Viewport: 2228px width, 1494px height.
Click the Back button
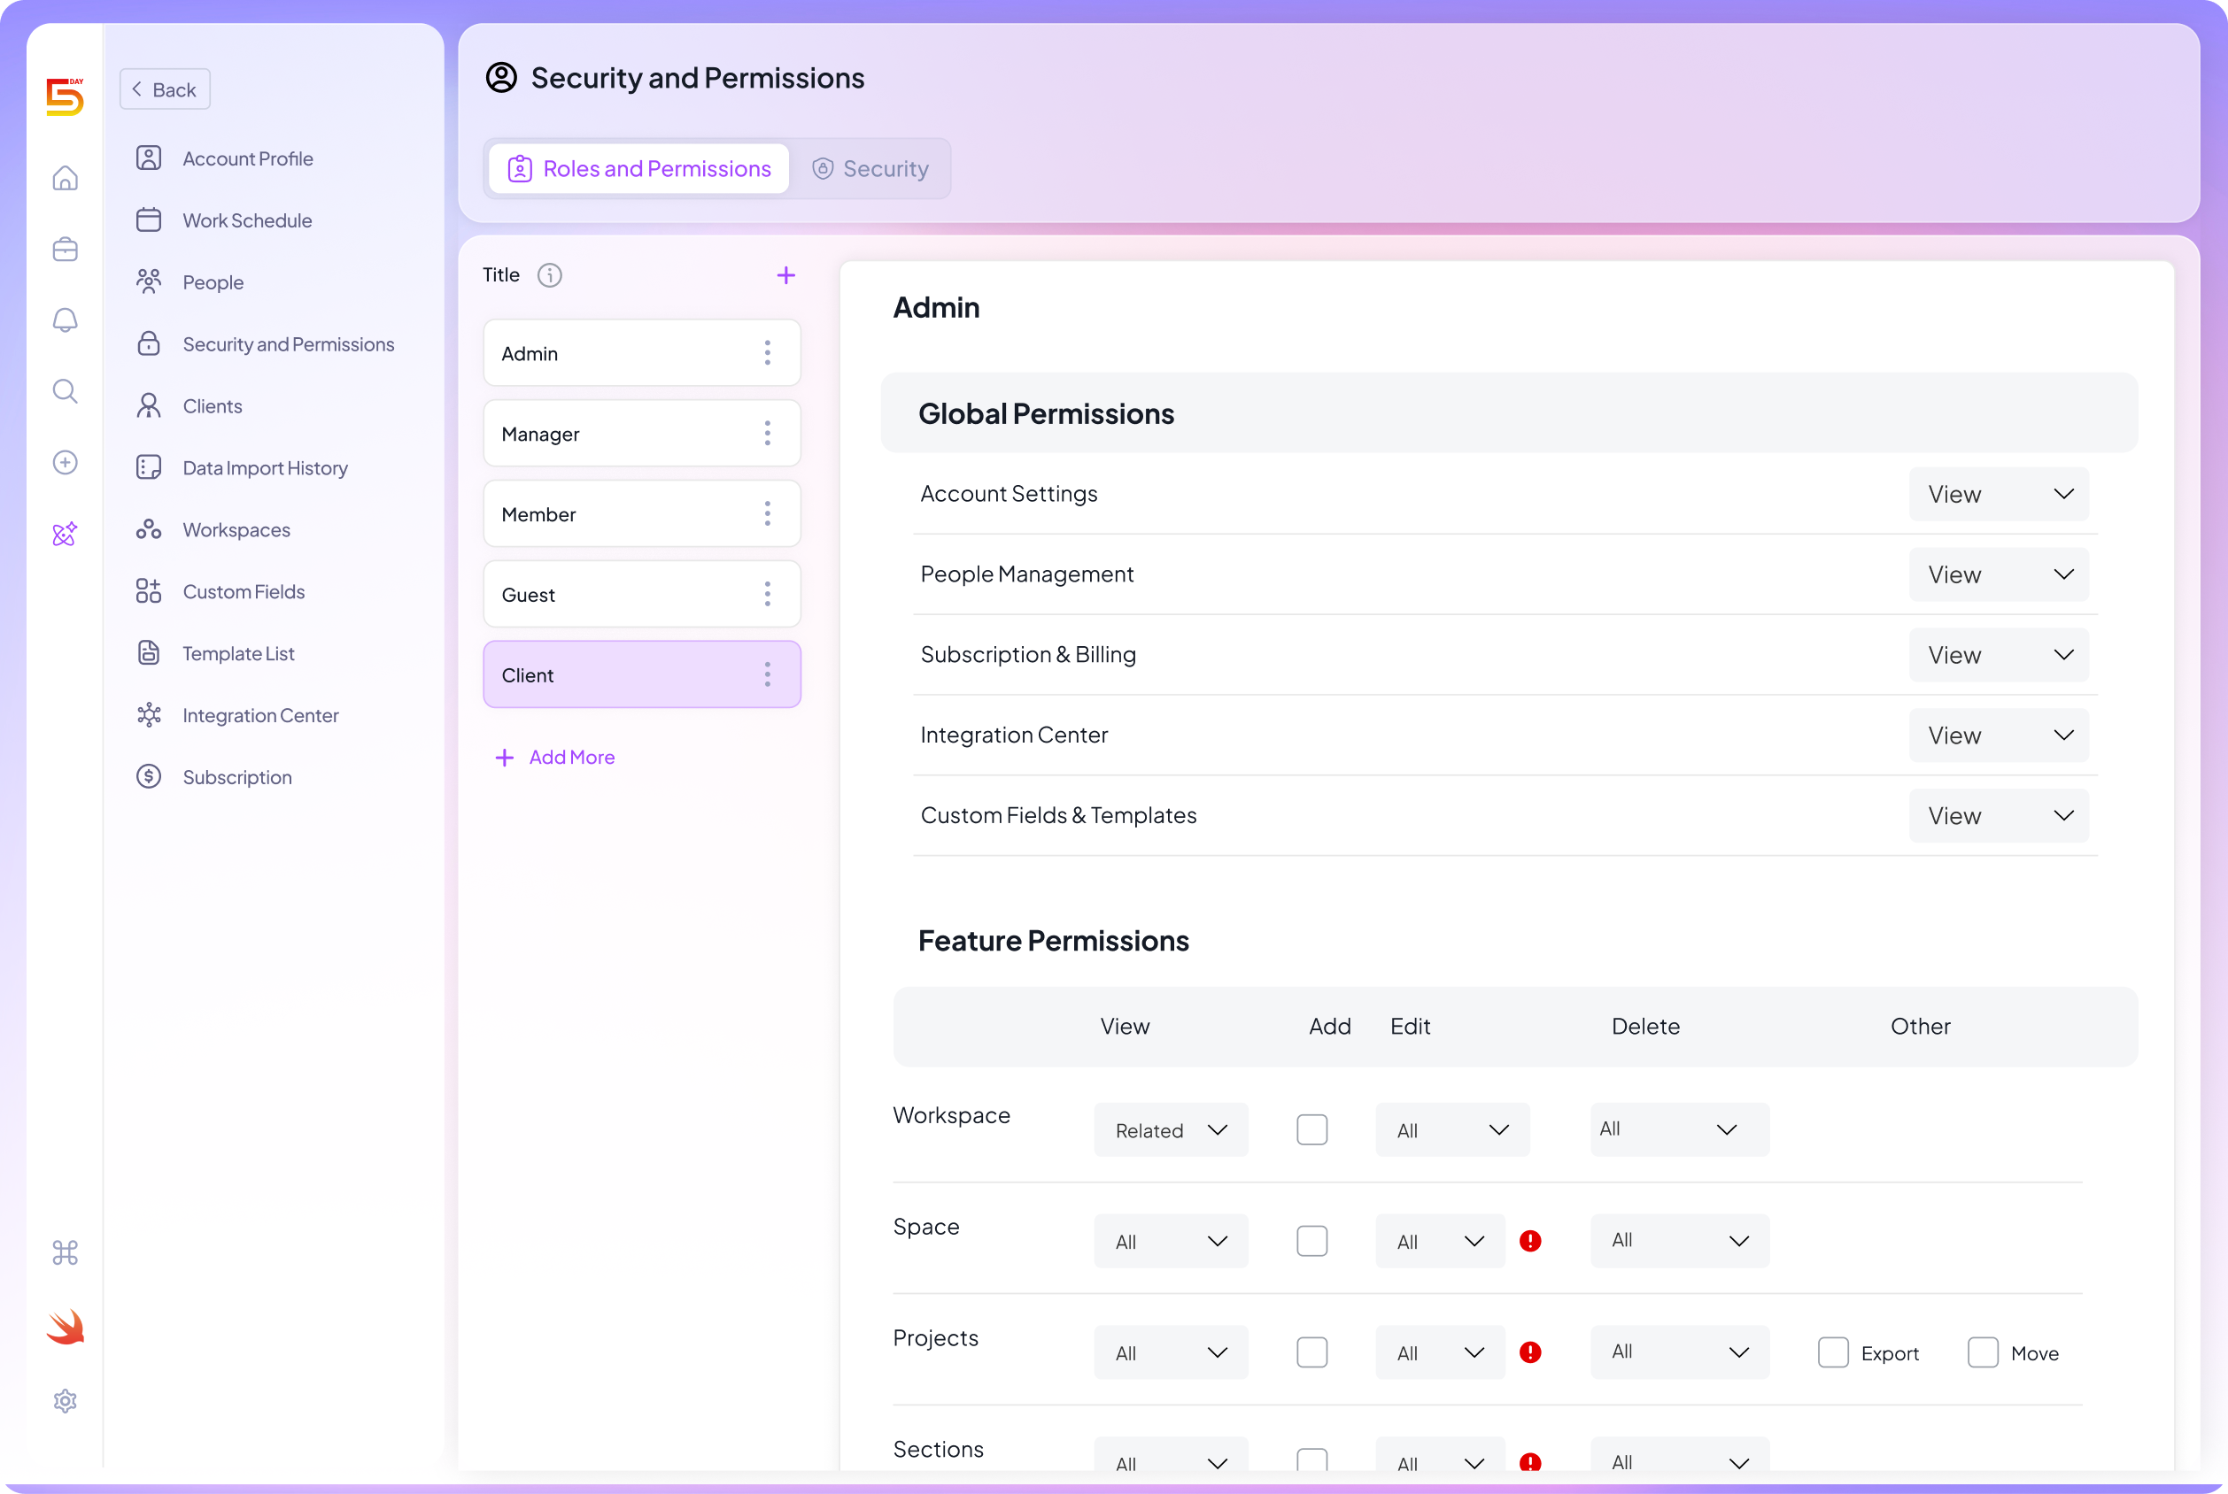click(x=164, y=89)
